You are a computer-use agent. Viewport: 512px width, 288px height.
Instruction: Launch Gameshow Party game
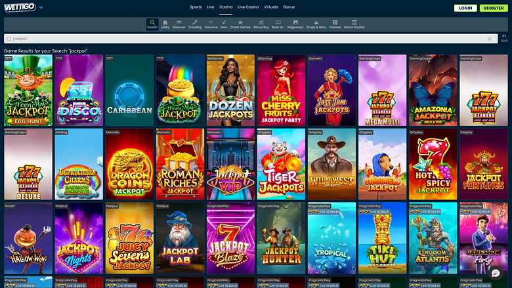[484, 238]
